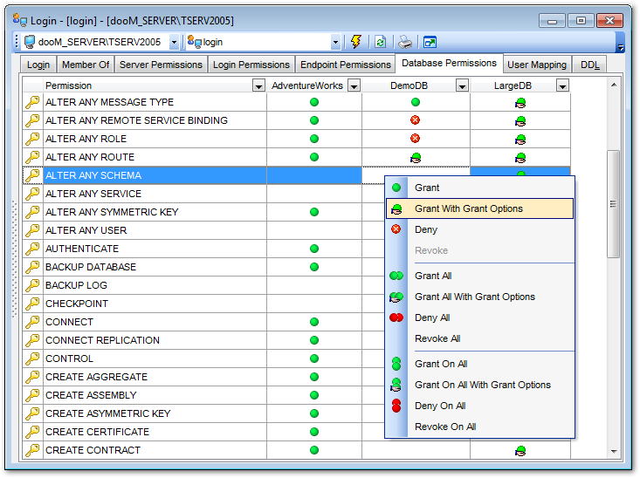640x478 pixels.
Task: Click the refresh icon in toolbar
Action: (380, 42)
